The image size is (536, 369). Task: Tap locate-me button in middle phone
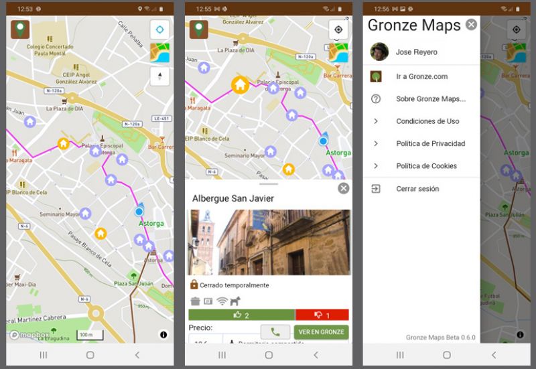point(338,29)
